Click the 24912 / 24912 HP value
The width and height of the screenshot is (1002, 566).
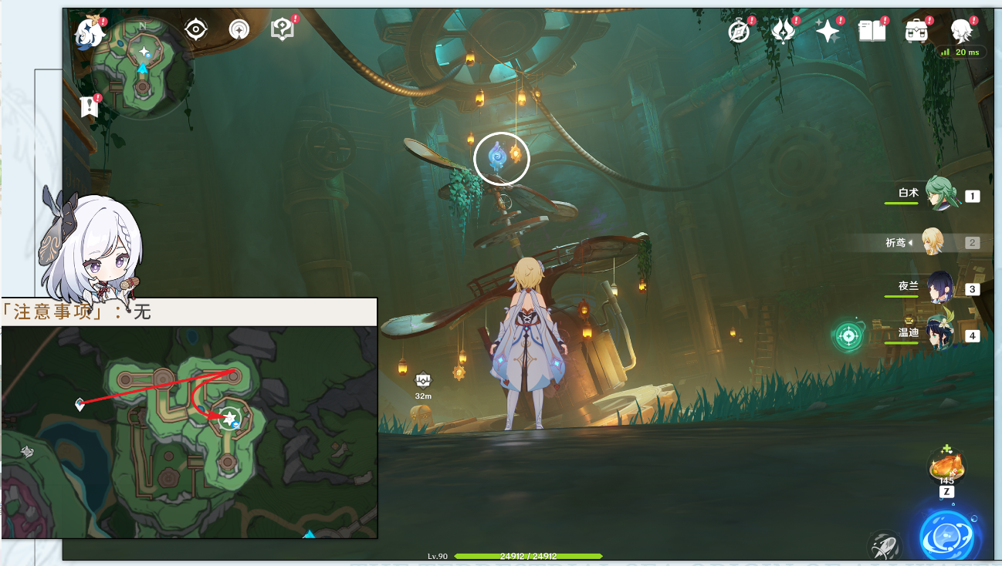(528, 556)
